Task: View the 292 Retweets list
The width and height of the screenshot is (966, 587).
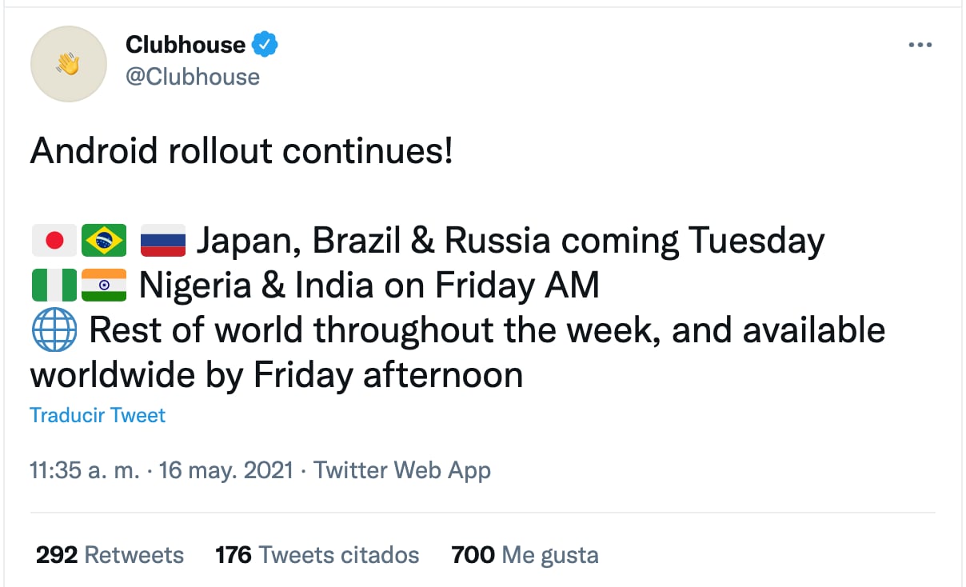Action: coord(110,554)
